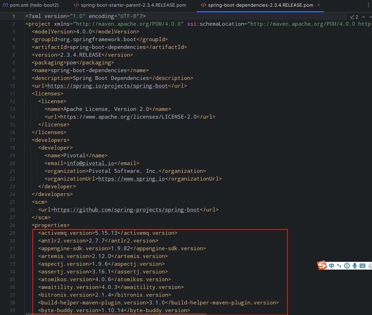
Task: Open the spring-boot-starter-parent-2.3.4.RELEASE.pom tab
Action: click(x=130, y=5)
